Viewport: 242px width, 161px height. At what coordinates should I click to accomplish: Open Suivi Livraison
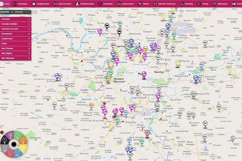[62, 4]
